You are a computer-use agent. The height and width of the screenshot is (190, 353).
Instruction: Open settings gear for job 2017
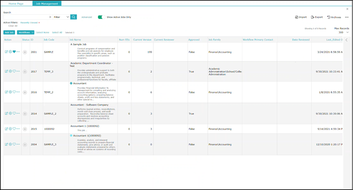click(x=10, y=71)
